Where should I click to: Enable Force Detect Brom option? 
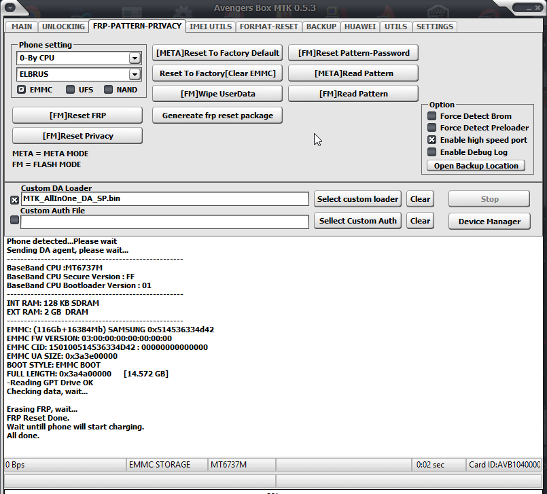pos(432,116)
